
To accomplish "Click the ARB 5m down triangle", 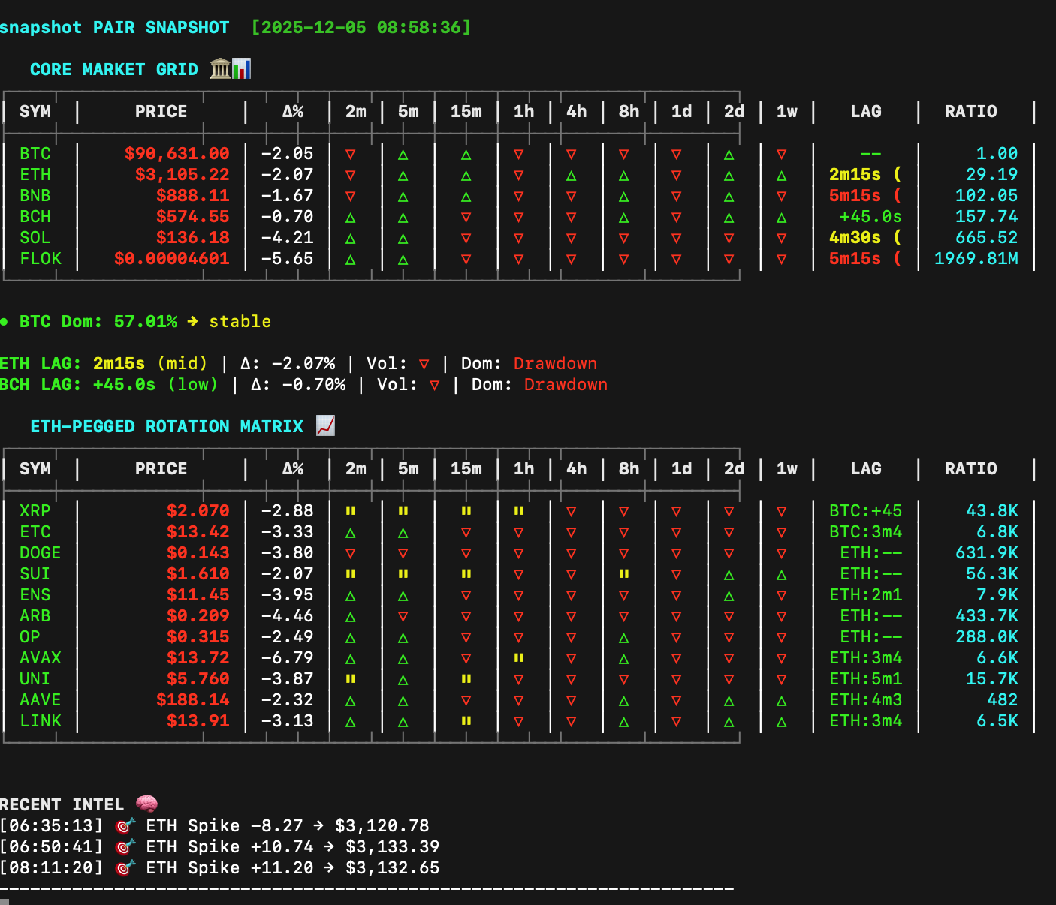I will coord(403,617).
